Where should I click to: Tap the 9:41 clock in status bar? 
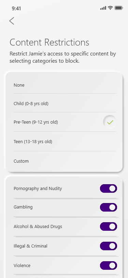tap(16, 8)
